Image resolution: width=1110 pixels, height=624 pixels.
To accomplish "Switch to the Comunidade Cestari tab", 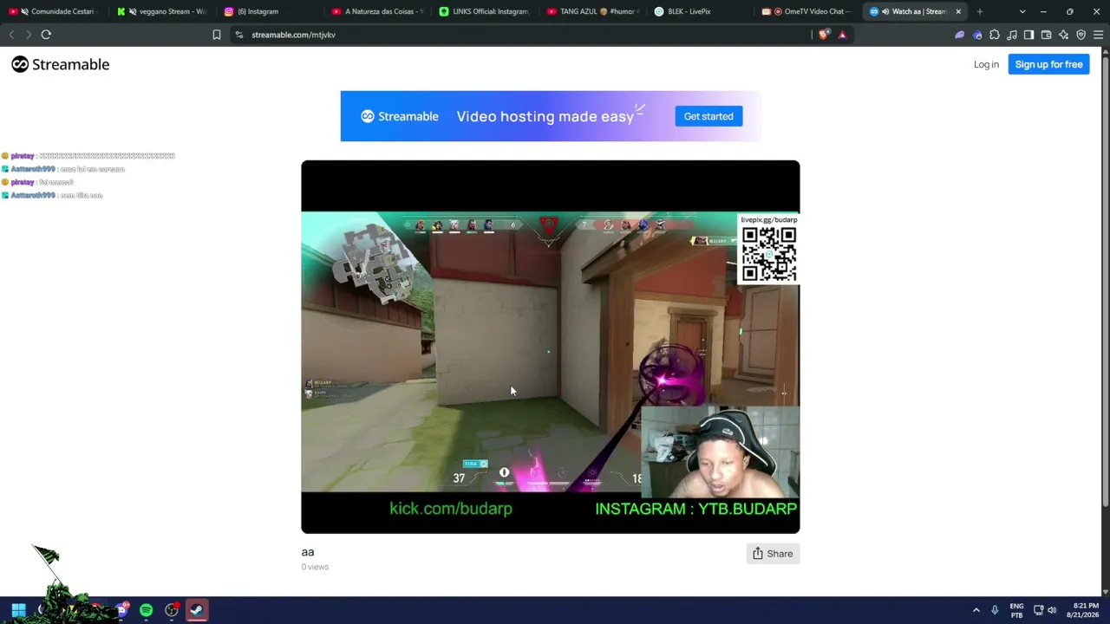I will pos(55,11).
